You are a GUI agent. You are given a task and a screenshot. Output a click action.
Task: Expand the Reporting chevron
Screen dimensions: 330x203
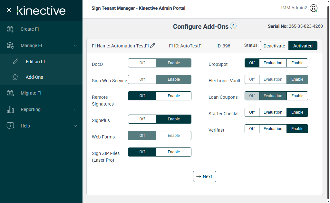[x=75, y=109]
